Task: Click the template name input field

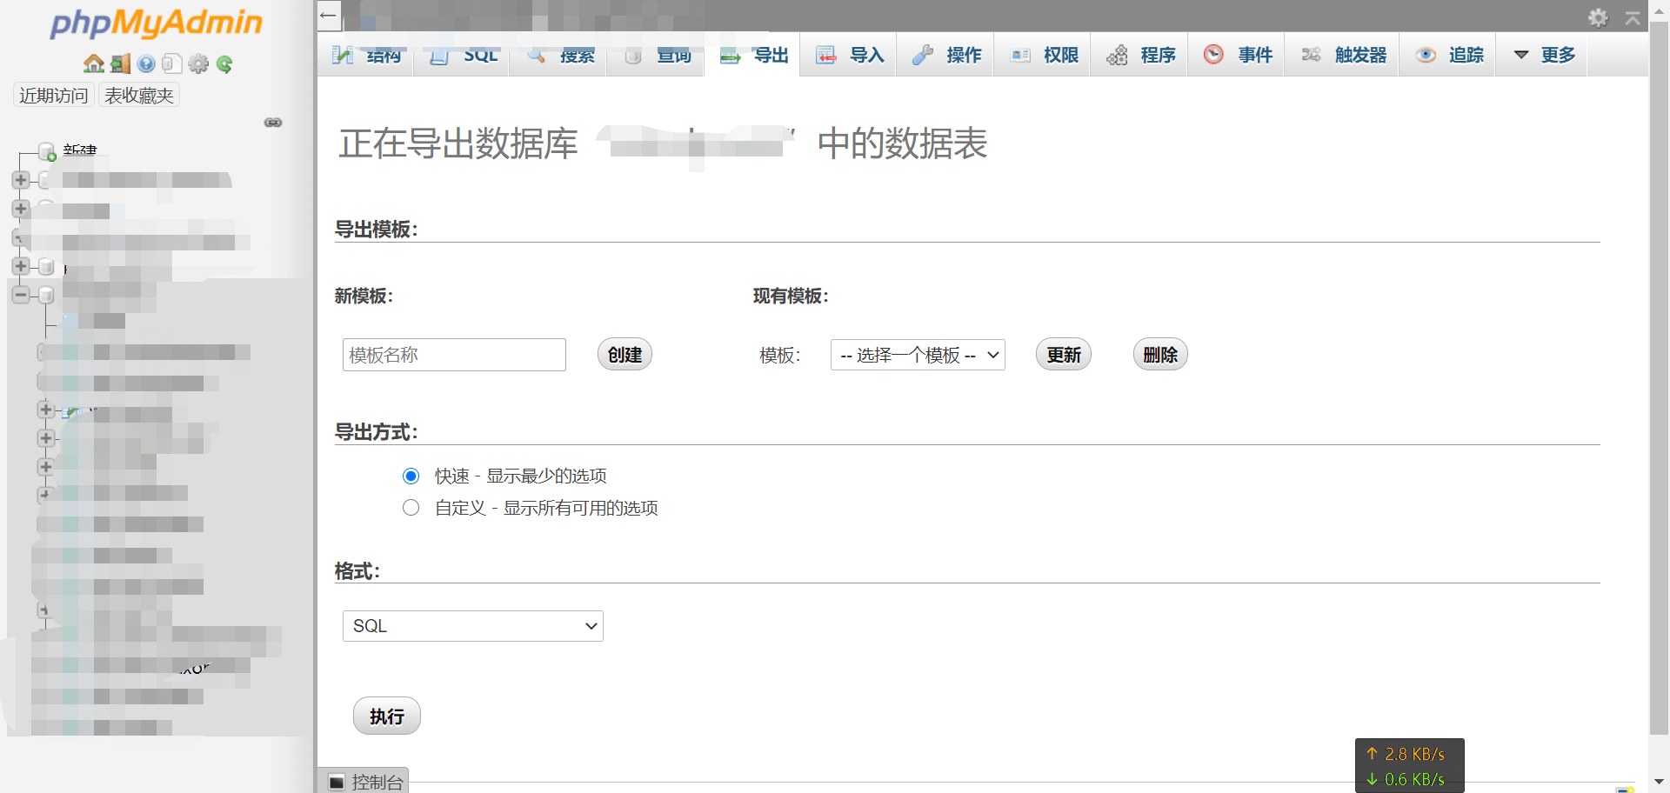Action: click(x=454, y=355)
